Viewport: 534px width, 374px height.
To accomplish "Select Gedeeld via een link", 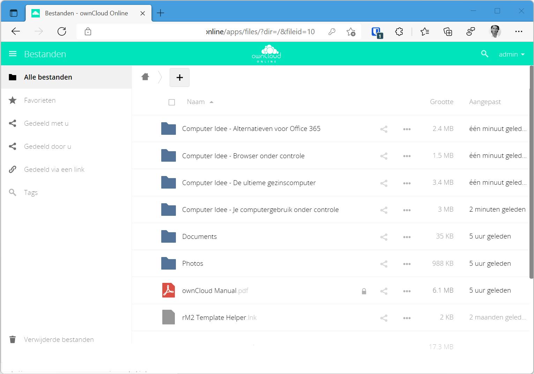I will 54,169.
